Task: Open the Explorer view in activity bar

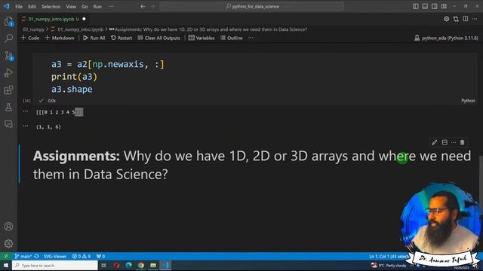Action: [x=8, y=21]
